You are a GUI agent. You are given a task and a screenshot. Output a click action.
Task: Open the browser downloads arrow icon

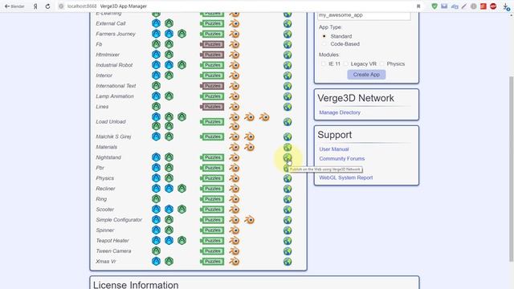(x=506, y=6)
